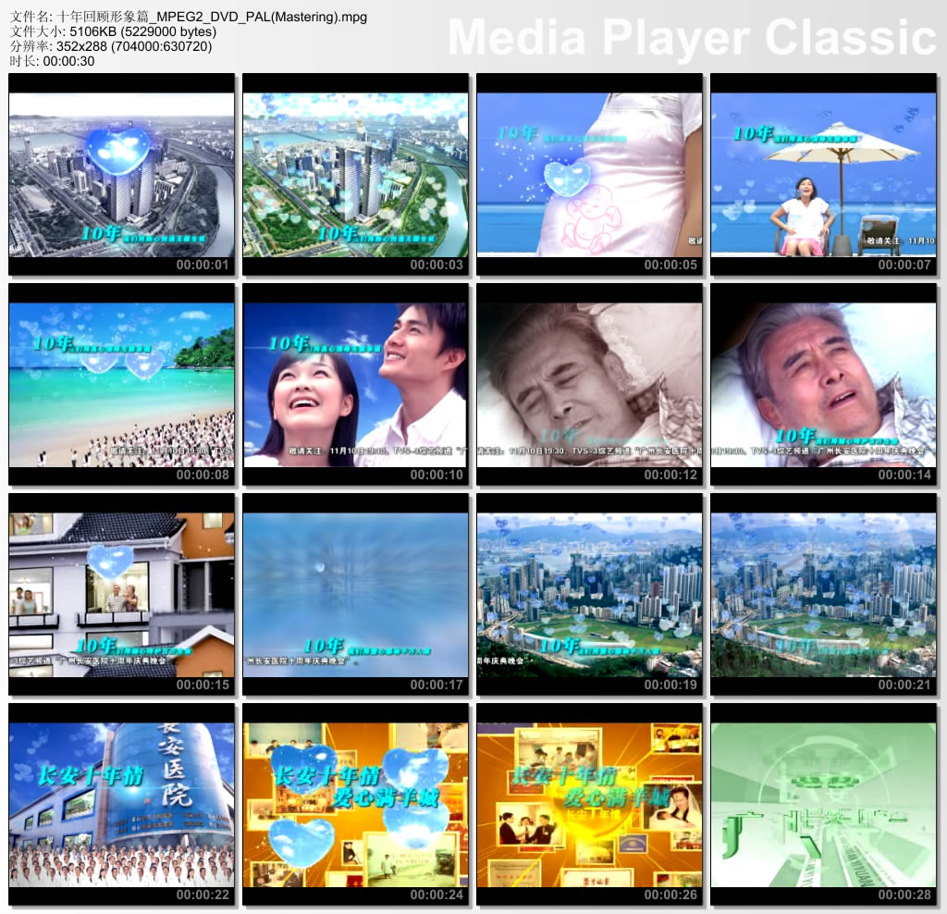
Task: Select the hospital building thumbnail at 00:00:22
Action: [x=121, y=805]
